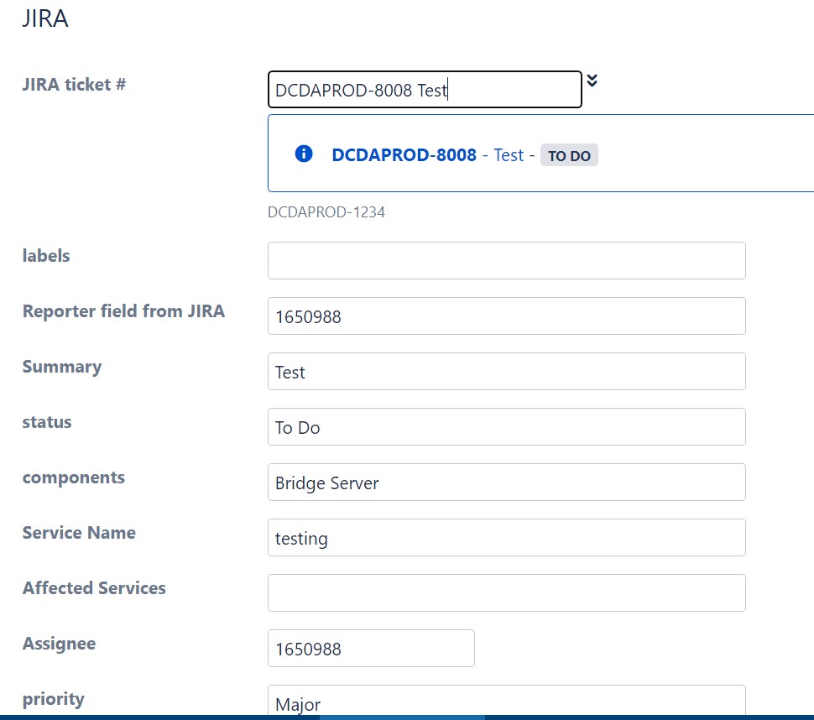Click the Summary field containing Test
The height and width of the screenshot is (720, 814).
(x=506, y=371)
